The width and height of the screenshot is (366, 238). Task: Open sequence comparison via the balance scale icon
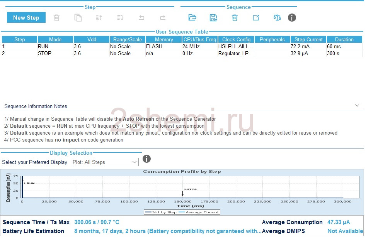pyautogui.click(x=277, y=18)
